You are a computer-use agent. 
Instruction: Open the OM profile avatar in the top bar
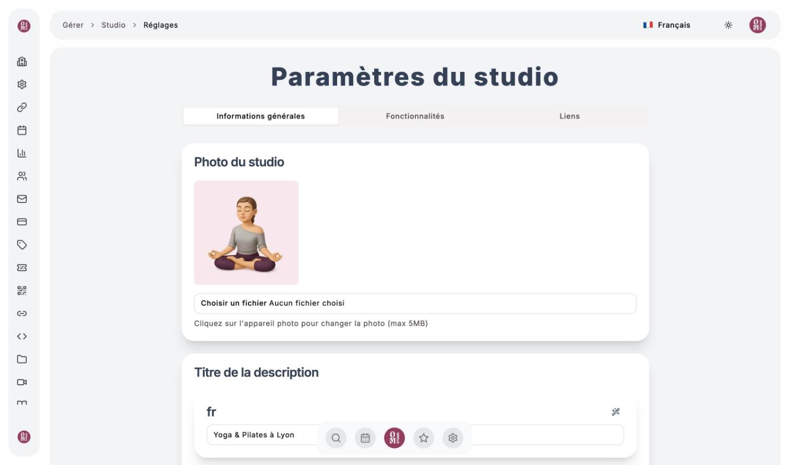(757, 25)
